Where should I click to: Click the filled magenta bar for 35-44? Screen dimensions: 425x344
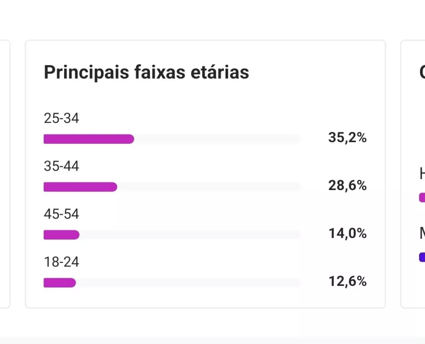click(x=80, y=187)
